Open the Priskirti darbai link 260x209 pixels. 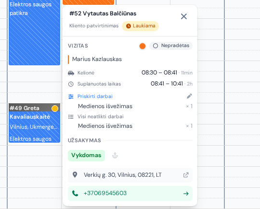pyautogui.click(x=95, y=96)
